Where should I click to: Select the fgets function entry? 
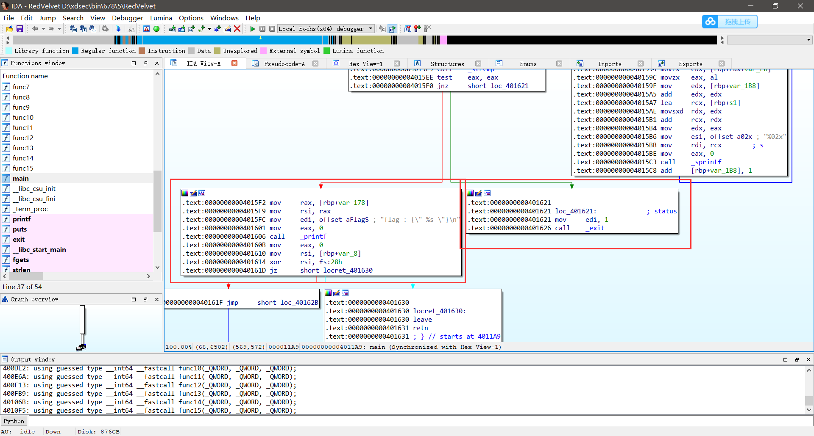76,259
